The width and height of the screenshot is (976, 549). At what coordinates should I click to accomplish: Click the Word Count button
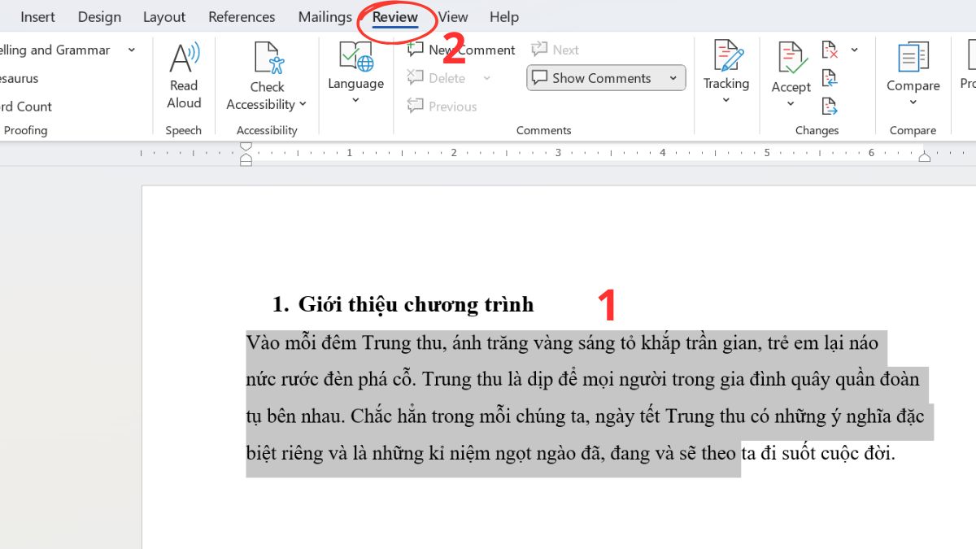click(26, 107)
